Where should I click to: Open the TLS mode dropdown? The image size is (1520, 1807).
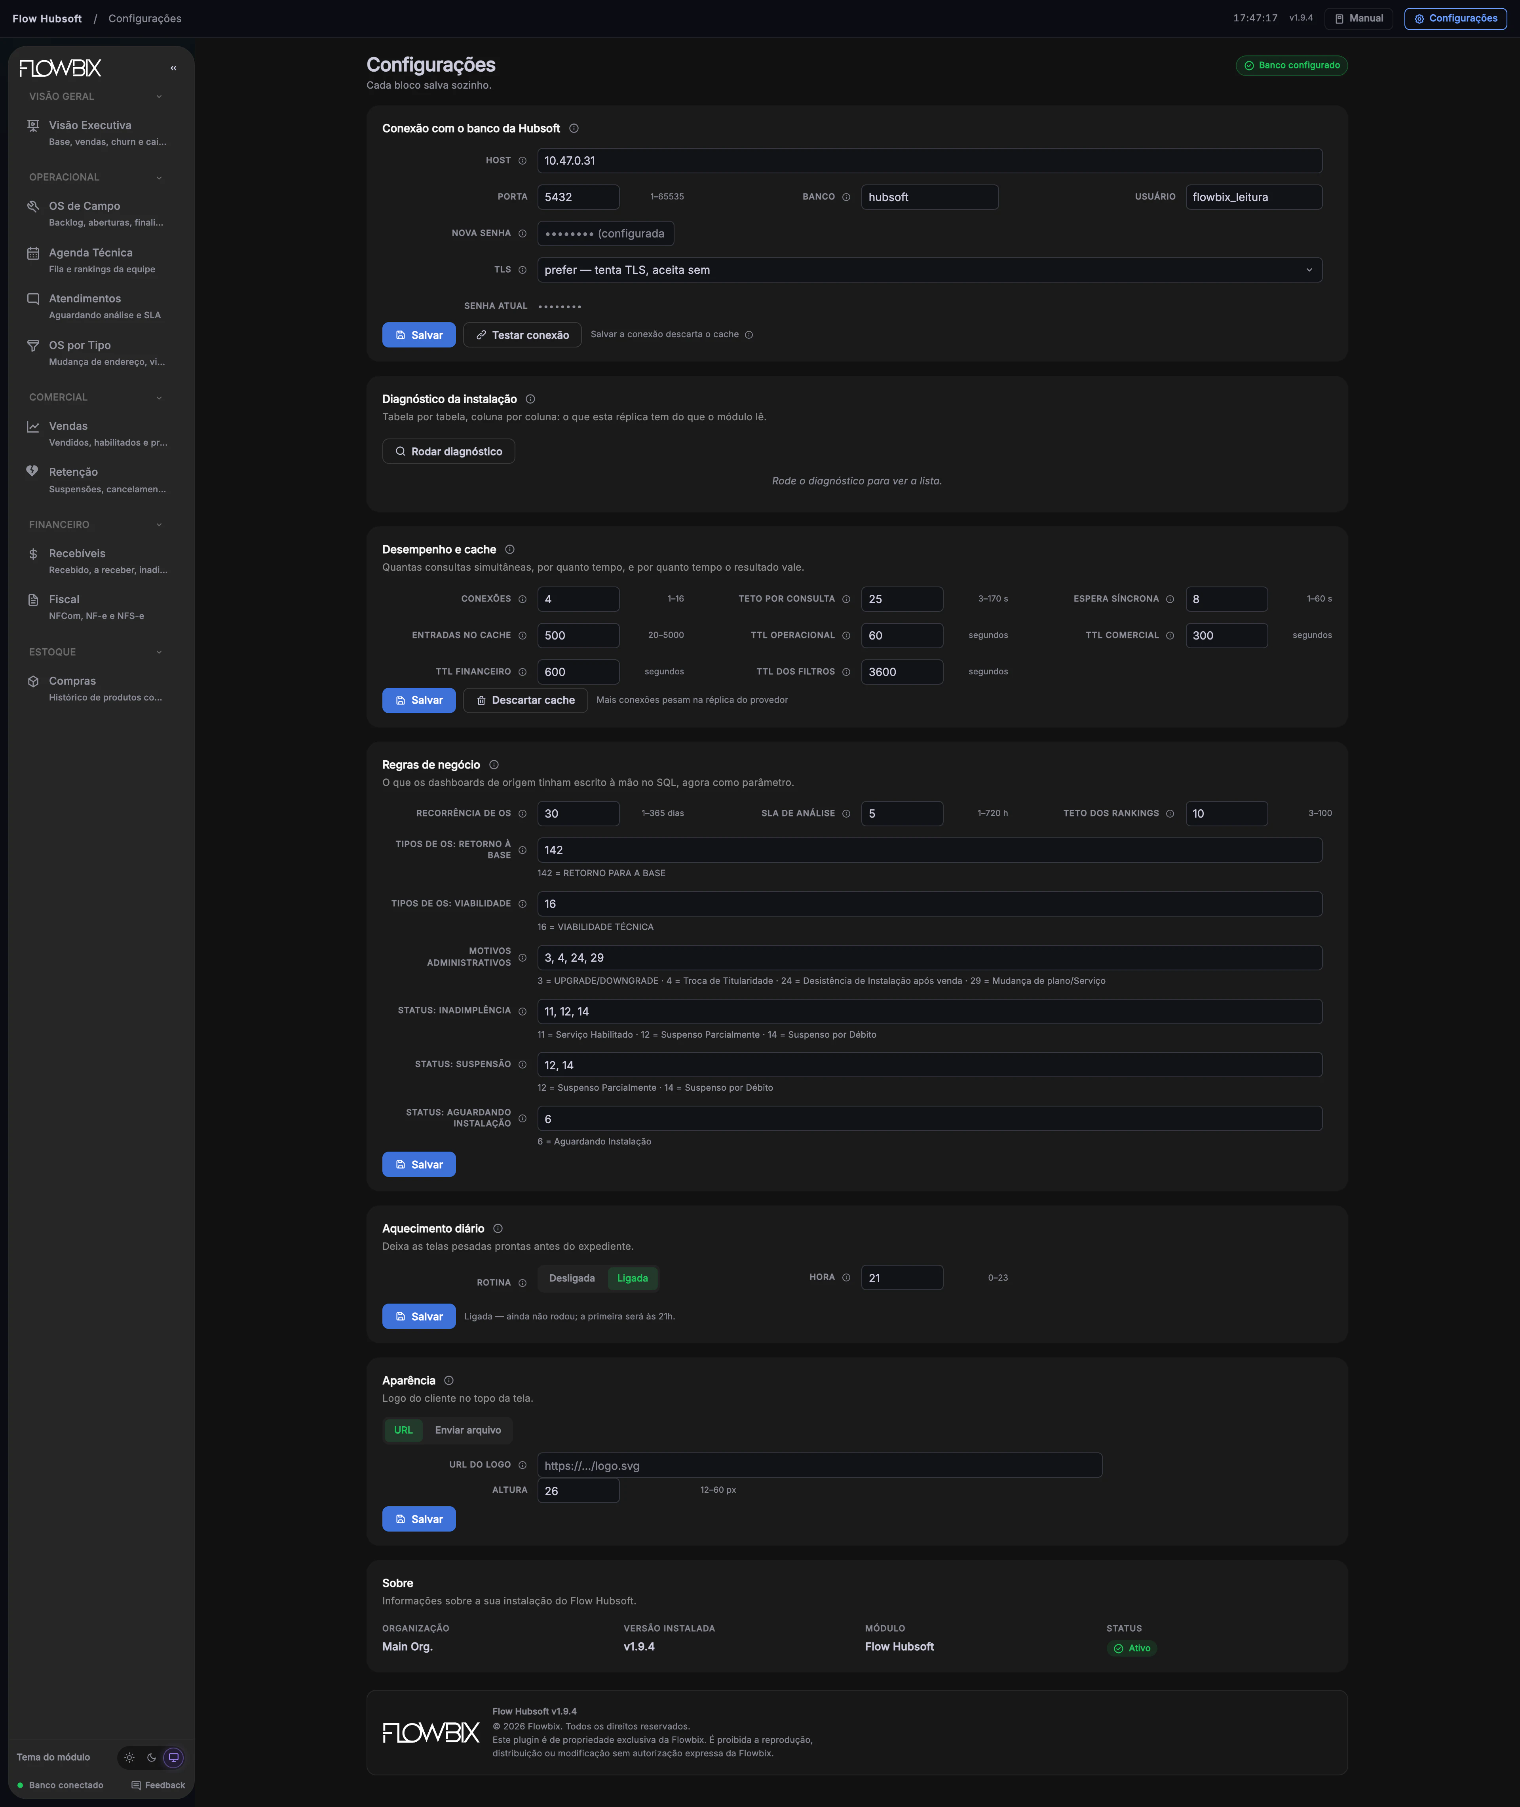930,270
